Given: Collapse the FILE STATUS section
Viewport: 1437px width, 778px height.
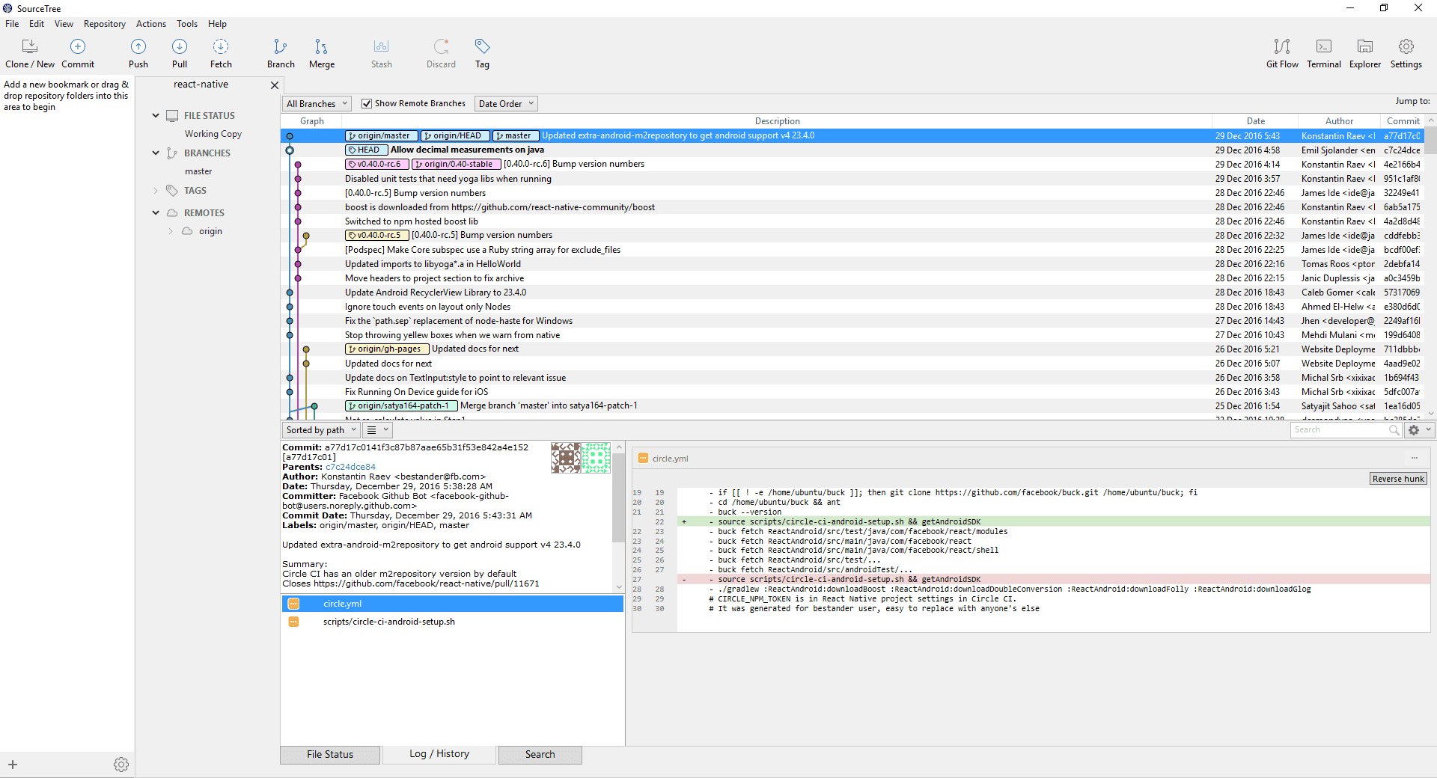Looking at the screenshot, I should point(156,116).
